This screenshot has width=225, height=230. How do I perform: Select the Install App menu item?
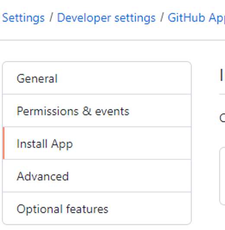pos(97,143)
